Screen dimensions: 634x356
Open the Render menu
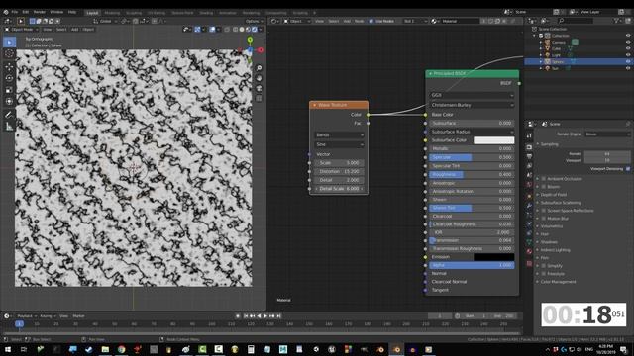tap(40, 12)
